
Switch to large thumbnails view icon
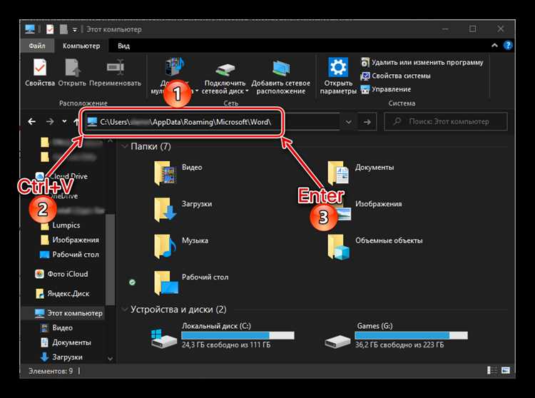coord(506,370)
